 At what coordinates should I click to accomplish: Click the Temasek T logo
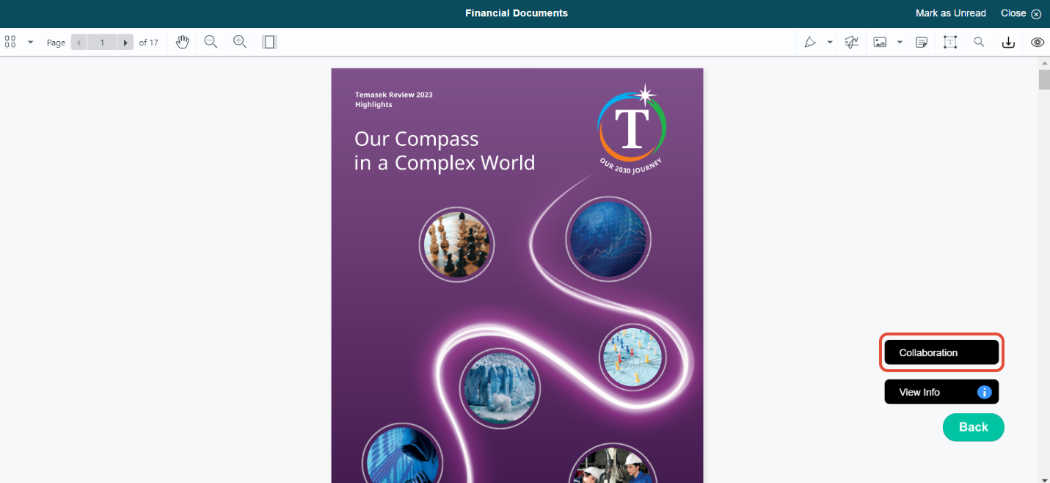click(632, 128)
